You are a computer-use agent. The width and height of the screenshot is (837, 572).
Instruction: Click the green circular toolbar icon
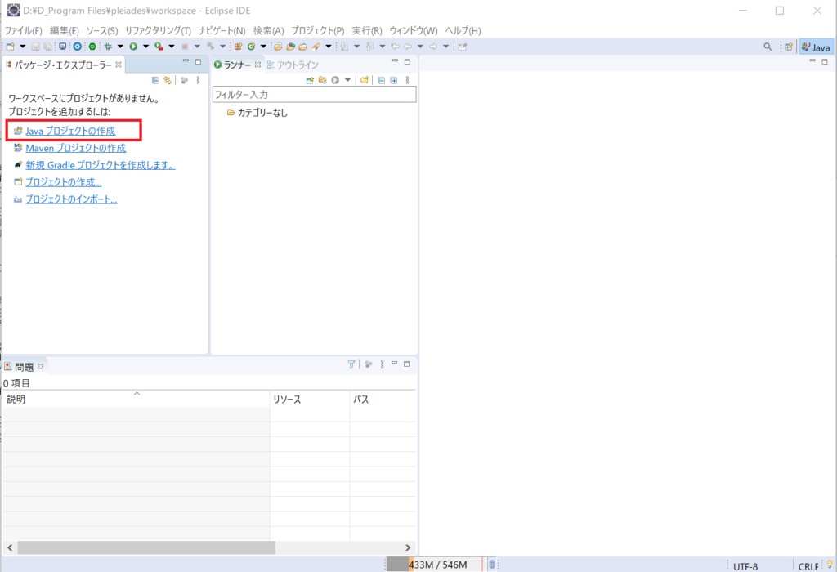tap(92, 47)
